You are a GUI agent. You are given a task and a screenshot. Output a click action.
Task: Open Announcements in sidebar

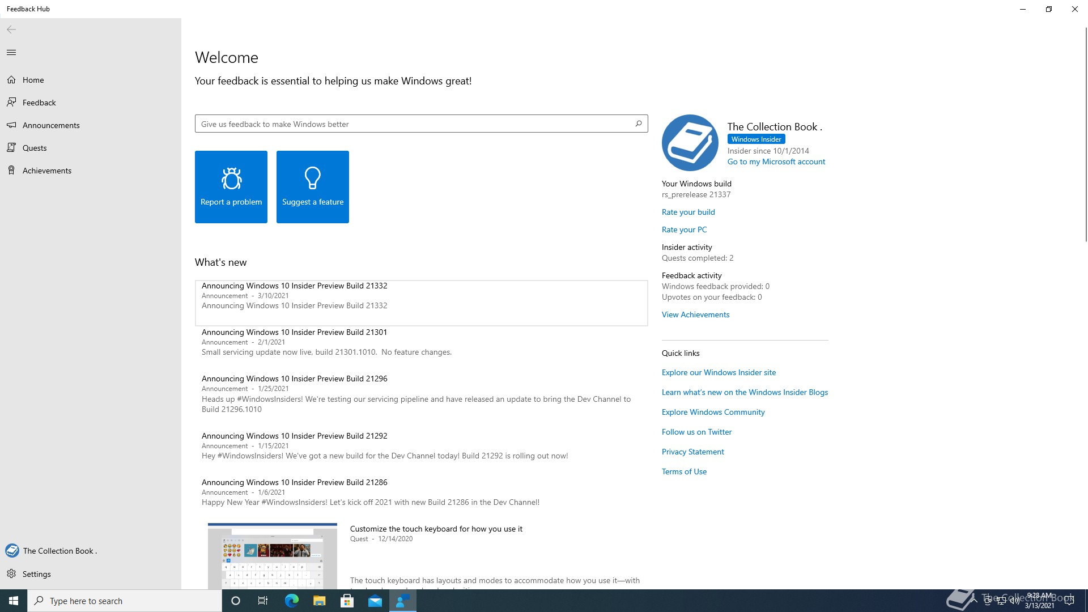point(51,125)
